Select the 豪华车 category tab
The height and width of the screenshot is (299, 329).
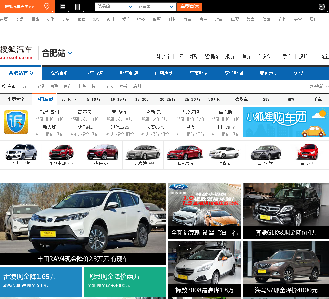point(241,99)
